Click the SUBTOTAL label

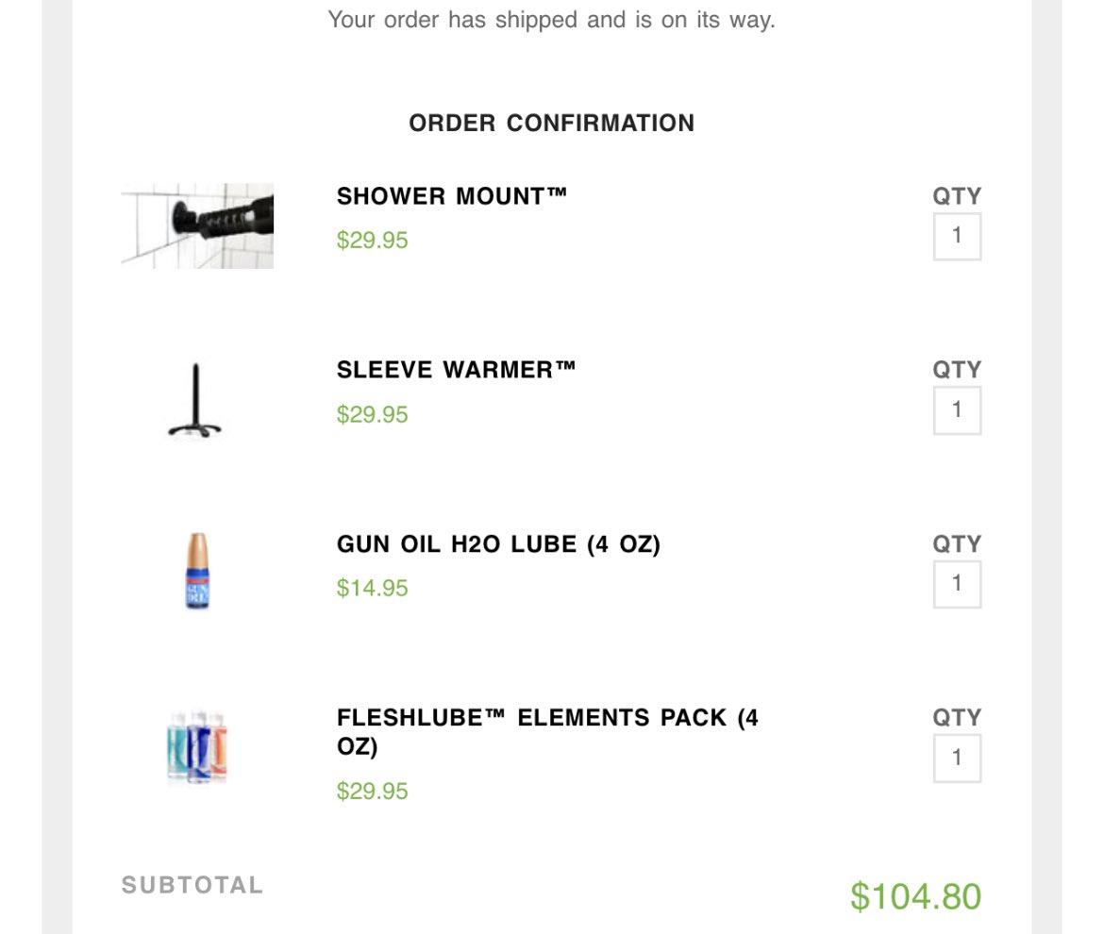click(x=192, y=885)
